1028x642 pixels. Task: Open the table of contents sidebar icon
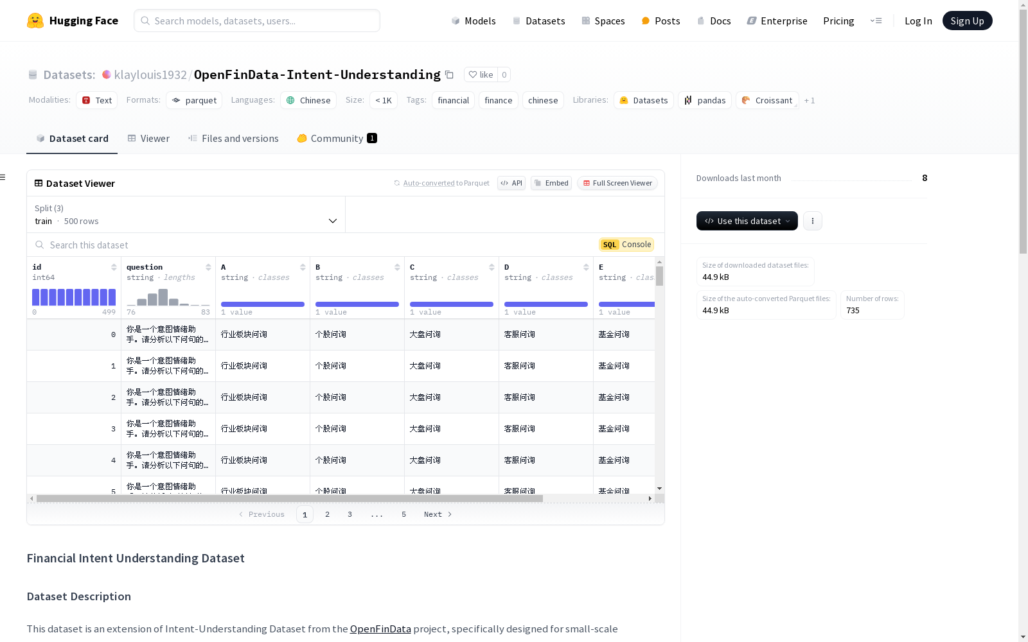point(3,177)
